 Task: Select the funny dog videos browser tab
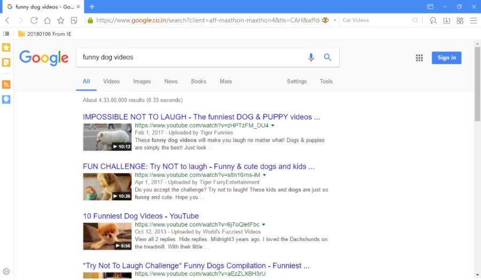coord(42,7)
